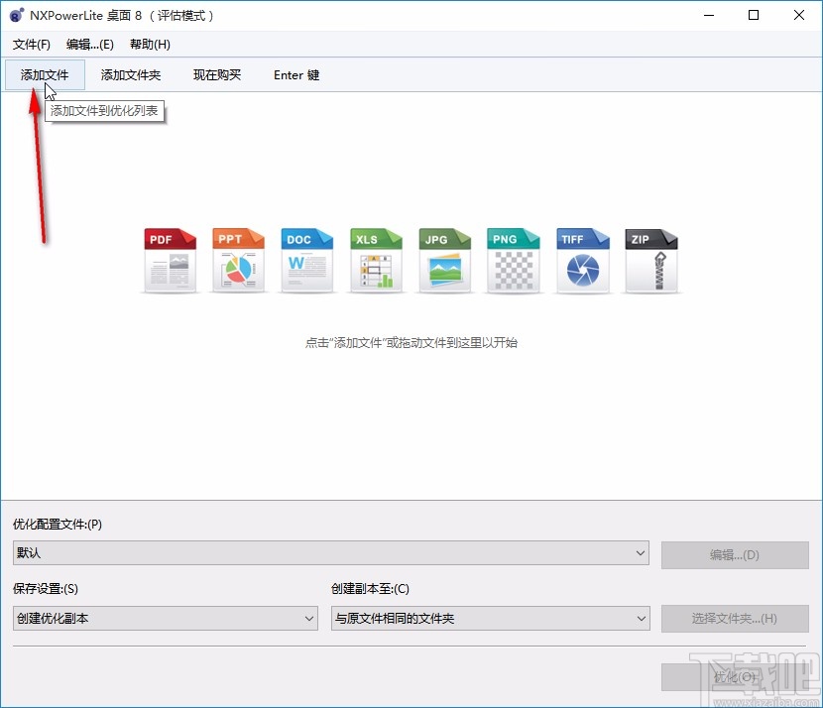Click the 编辑...(D) button
The height and width of the screenshot is (708, 823).
[x=735, y=554]
